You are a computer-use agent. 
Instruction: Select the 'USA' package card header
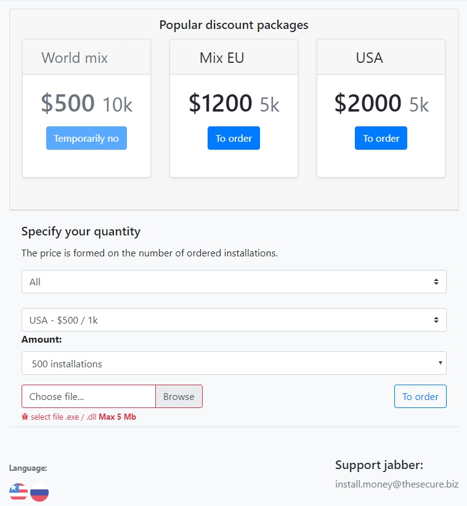tap(381, 57)
